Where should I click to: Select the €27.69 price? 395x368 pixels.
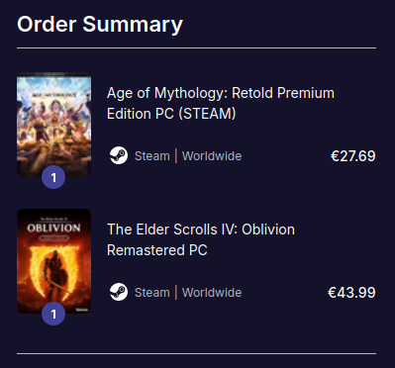pyautogui.click(x=353, y=156)
